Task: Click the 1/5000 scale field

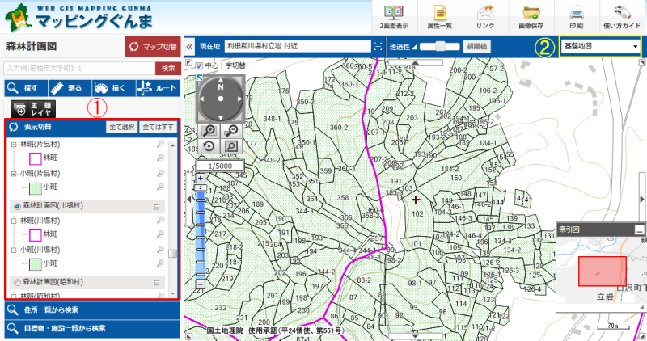Action: coord(220,166)
